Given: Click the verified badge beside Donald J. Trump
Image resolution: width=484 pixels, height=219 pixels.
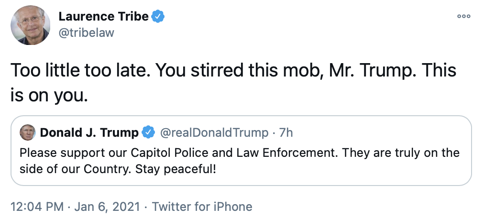Looking at the screenshot, I should point(149,132).
